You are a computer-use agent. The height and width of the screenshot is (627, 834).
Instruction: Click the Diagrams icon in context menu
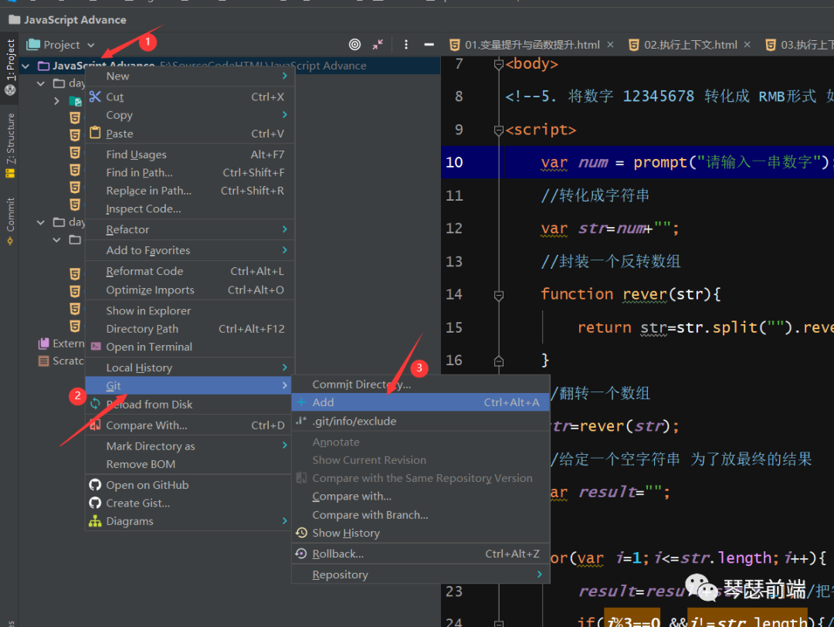coord(95,521)
